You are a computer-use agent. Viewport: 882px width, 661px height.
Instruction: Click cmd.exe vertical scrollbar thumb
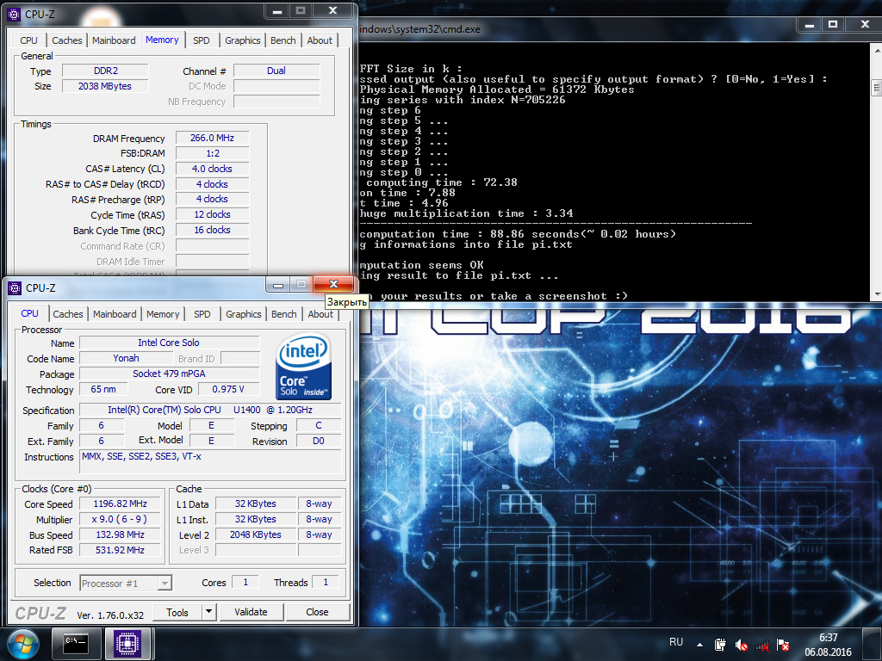[876, 88]
